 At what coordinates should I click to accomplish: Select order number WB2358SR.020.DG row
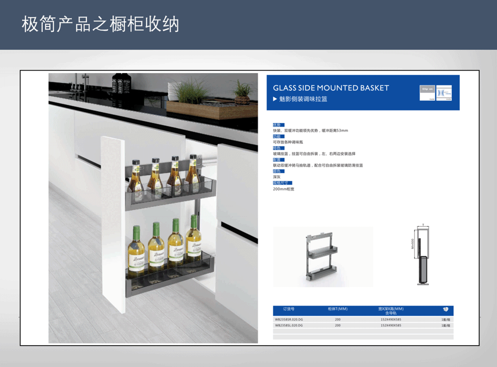coord(289,320)
